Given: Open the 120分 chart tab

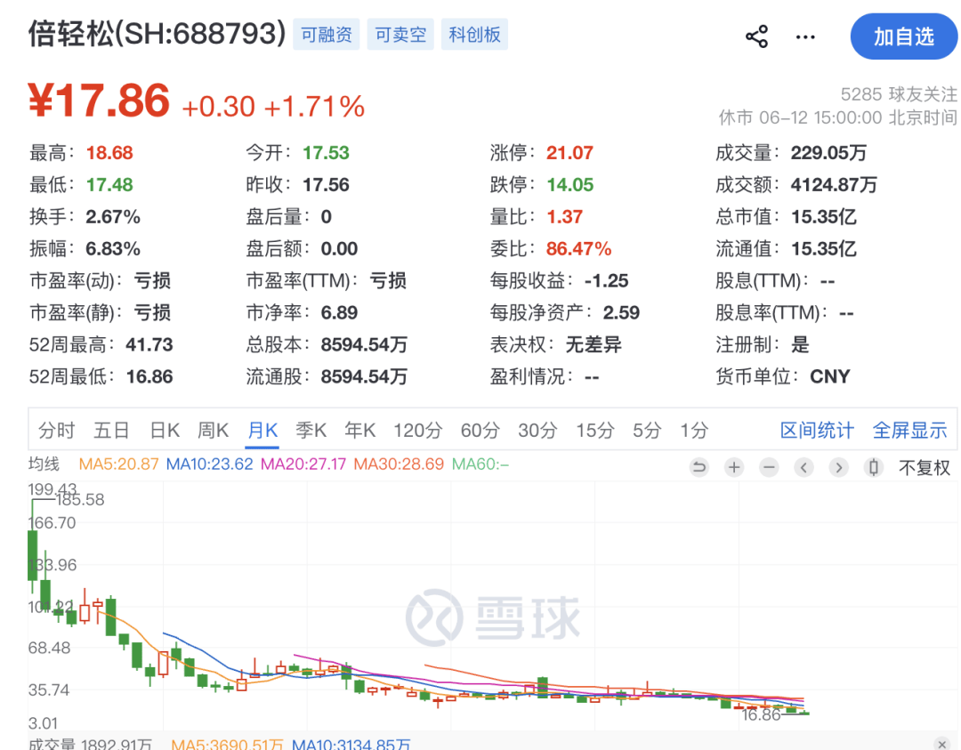Looking at the screenshot, I should click(x=417, y=430).
